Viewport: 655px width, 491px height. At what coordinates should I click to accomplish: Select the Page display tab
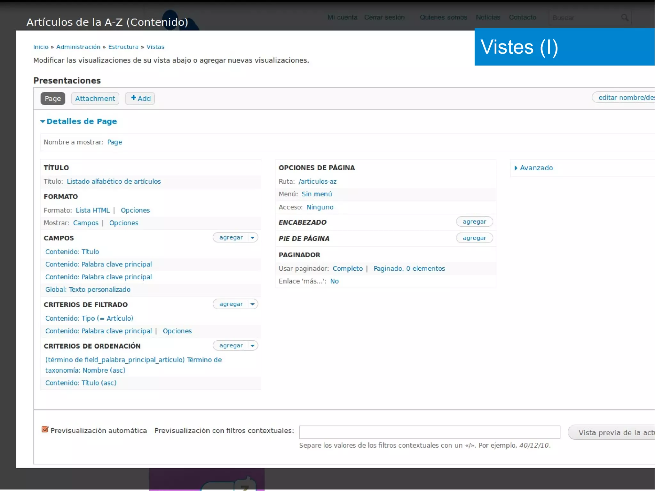(53, 99)
